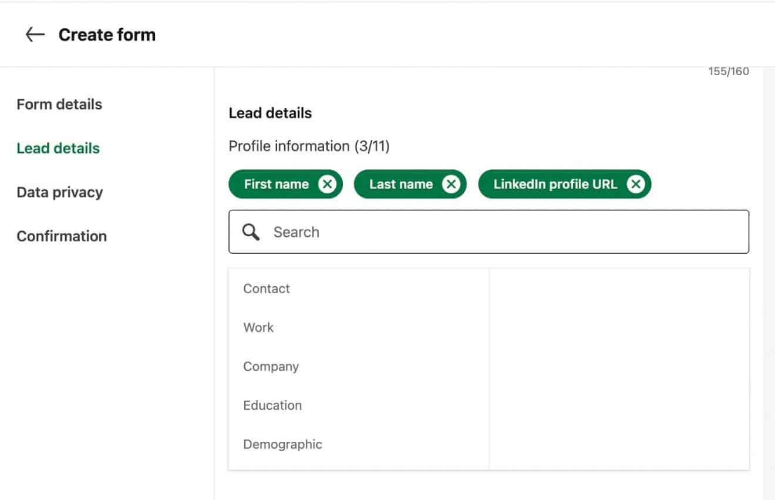Expand the Contact category
This screenshot has width=775, height=500.
tap(266, 288)
